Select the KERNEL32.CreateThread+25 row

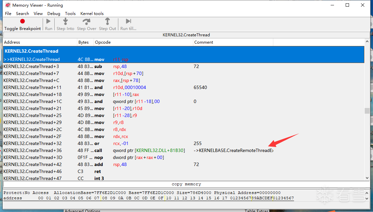(184, 115)
